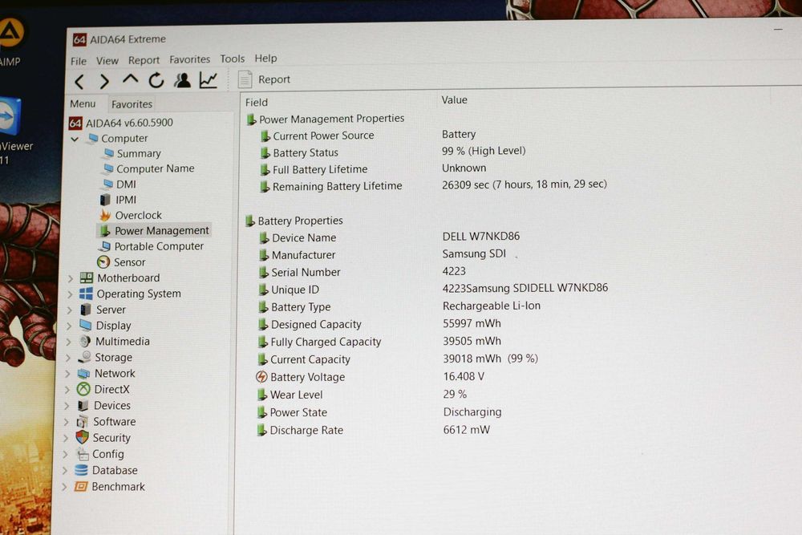Click the Benchmark icon in the tree
The height and width of the screenshot is (535, 802).
[x=81, y=486]
